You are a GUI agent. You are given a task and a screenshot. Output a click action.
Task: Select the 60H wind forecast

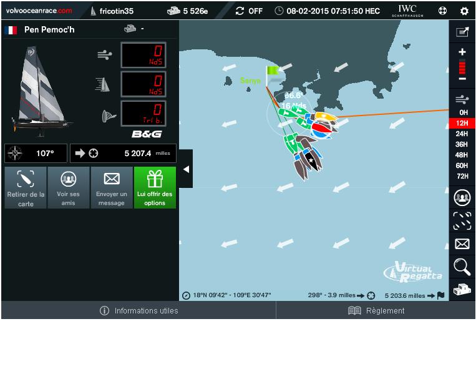[x=462, y=165]
